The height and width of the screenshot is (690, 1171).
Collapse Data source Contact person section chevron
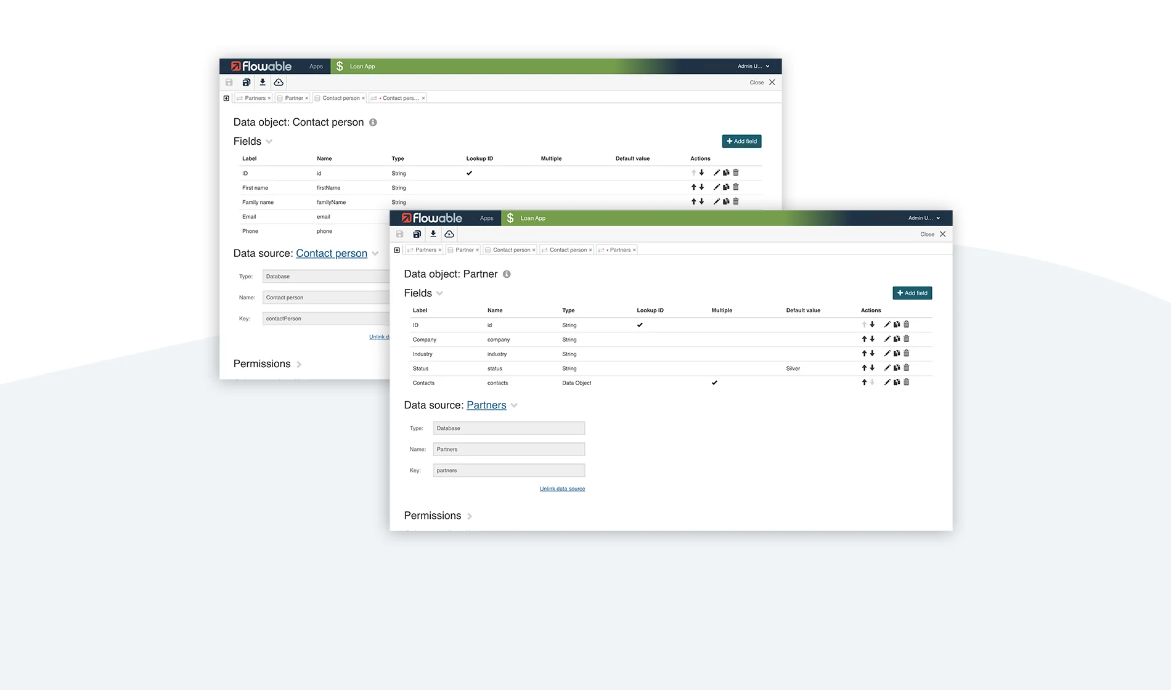click(375, 254)
